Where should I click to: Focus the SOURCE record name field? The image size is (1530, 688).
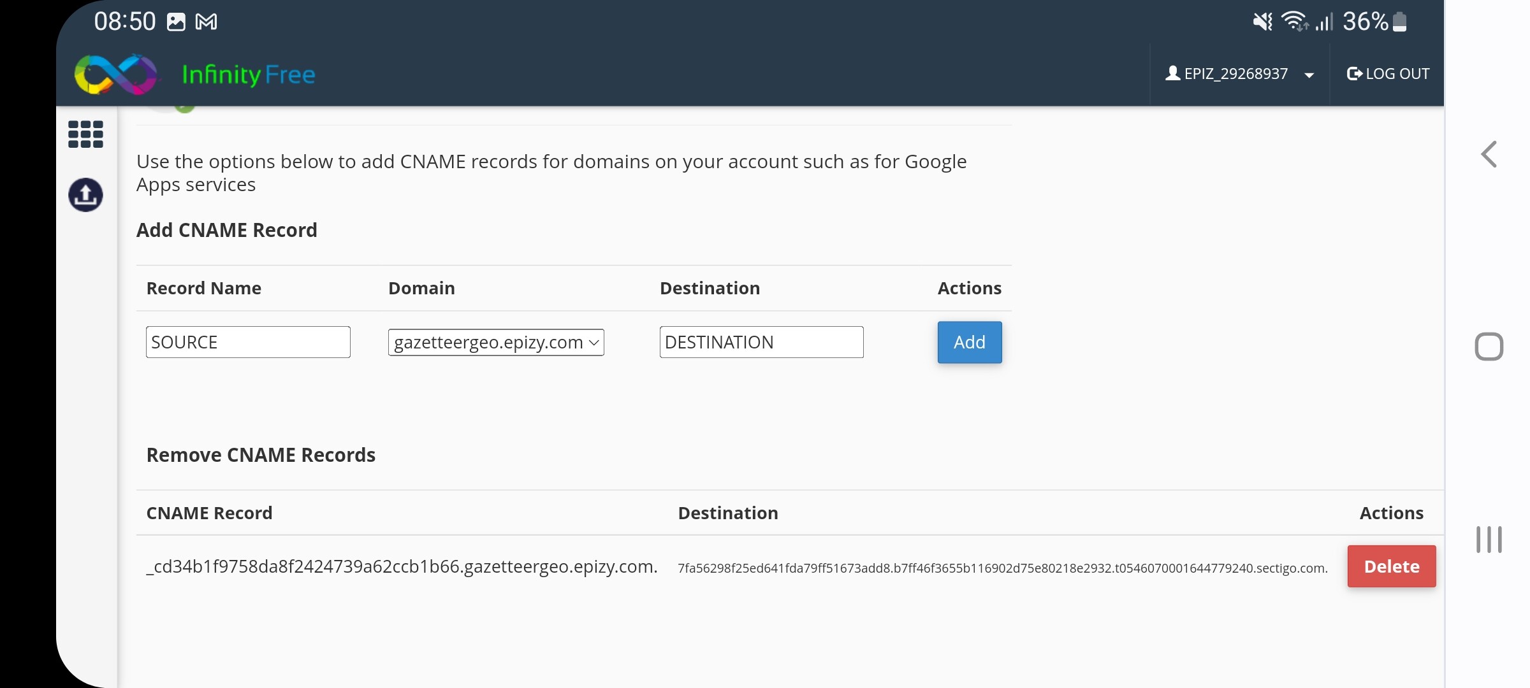(248, 343)
